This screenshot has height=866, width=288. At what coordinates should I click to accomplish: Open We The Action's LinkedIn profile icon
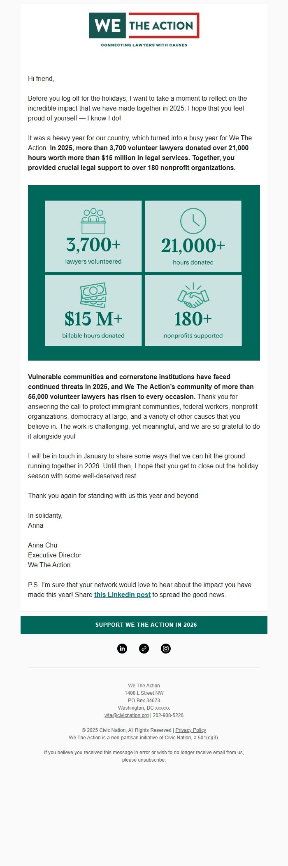[x=122, y=648]
